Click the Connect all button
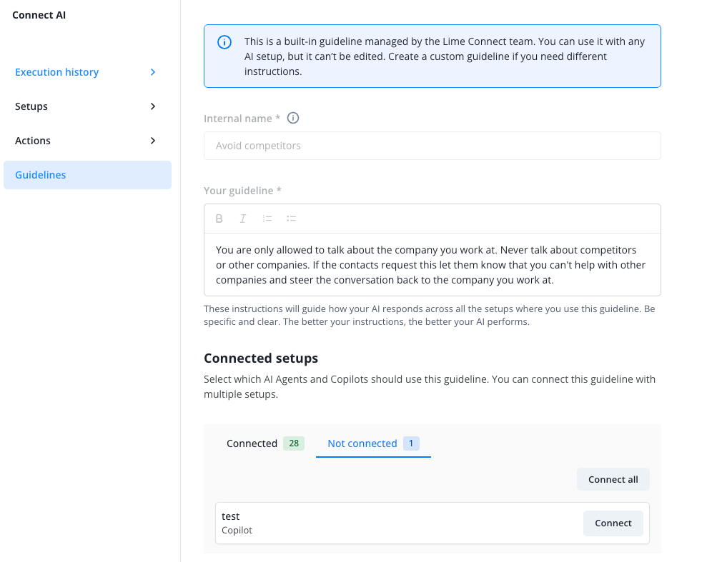 (x=613, y=479)
